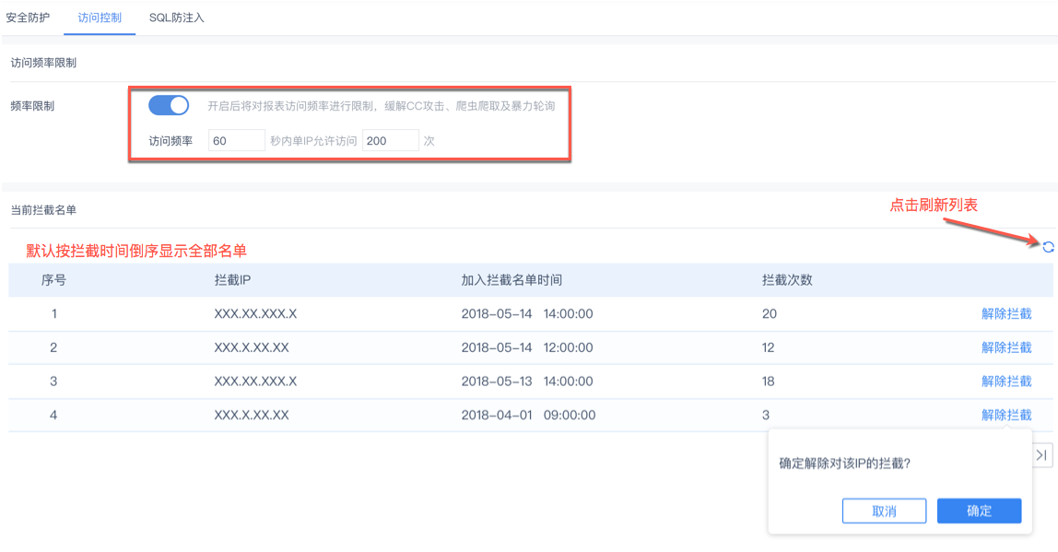The height and width of the screenshot is (552, 1058).
Task: Click 解除拦截 for row 3
Action: tap(1006, 382)
